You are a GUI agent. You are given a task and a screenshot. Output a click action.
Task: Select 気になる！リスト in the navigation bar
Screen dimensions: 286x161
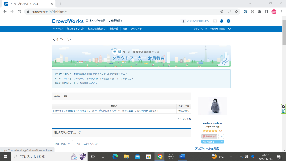click(75, 29)
